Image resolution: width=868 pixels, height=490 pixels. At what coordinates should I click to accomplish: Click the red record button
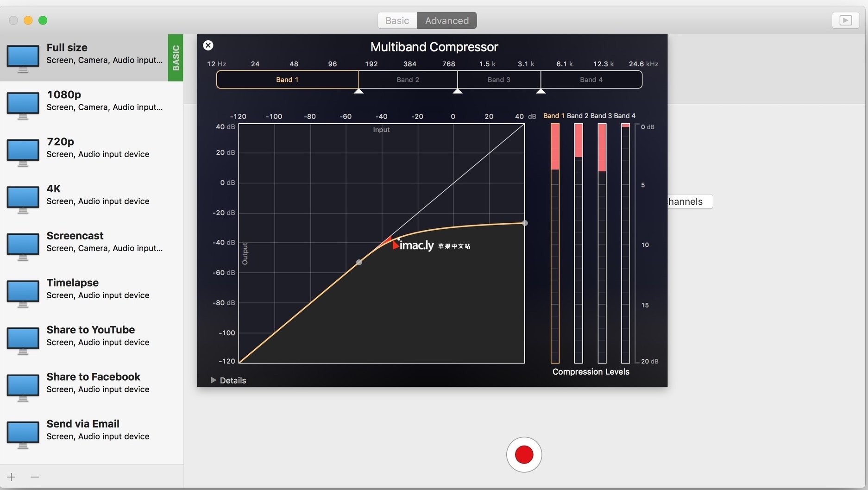coord(524,454)
